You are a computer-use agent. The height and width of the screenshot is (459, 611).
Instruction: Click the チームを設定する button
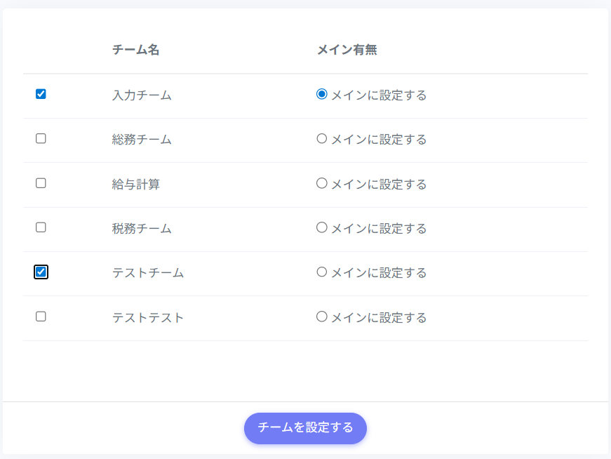[305, 428]
